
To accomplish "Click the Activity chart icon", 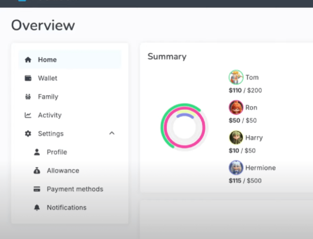I will (x=28, y=115).
